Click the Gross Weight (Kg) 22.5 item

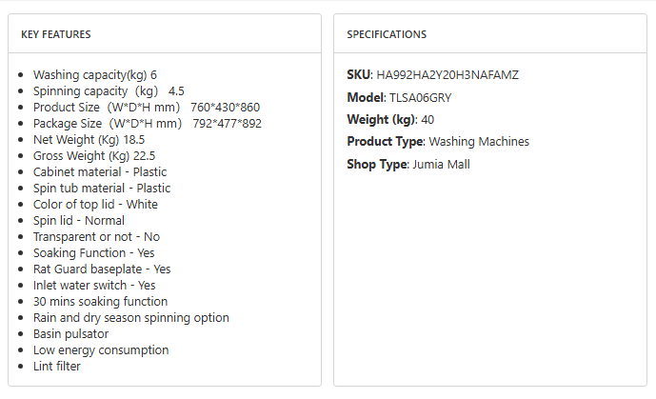[94, 155]
